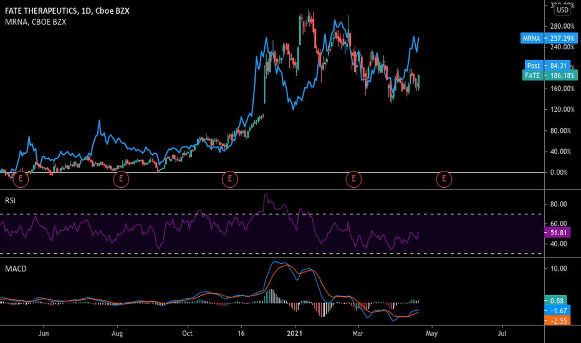Click the earnings E marker near Aug

121,180
